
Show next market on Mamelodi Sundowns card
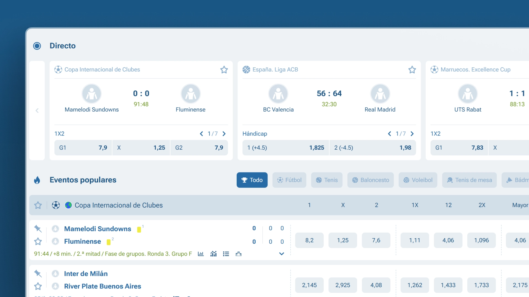point(224,134)
